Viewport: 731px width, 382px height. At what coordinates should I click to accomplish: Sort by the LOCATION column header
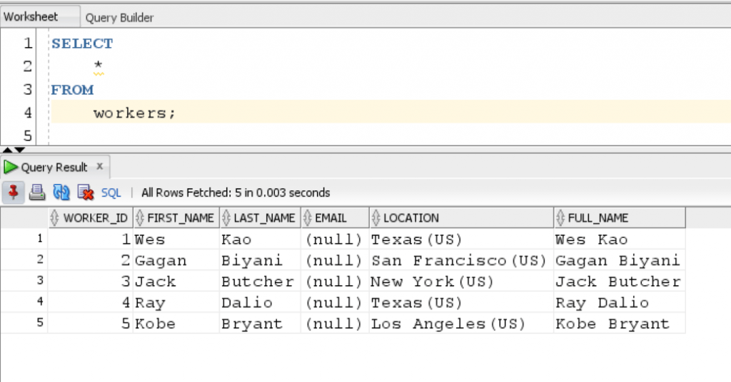click(462, 218)
